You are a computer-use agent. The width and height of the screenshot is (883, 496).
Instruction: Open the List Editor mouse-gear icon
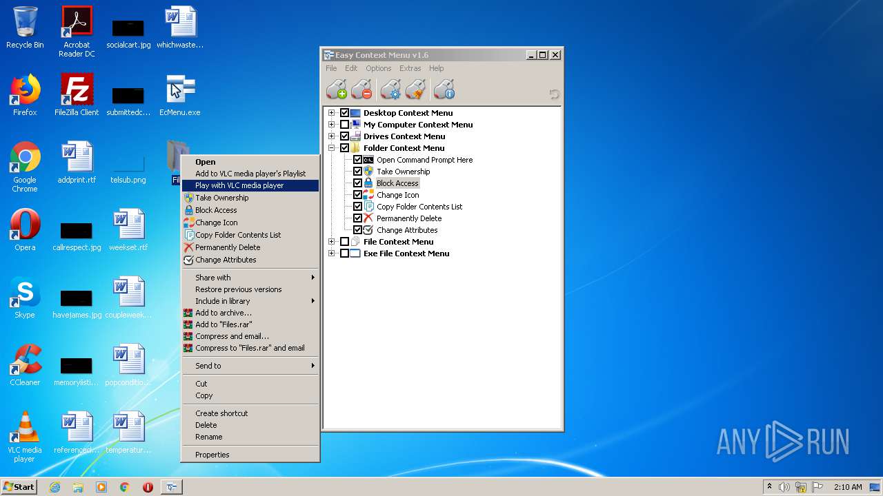tap(390, 90)
